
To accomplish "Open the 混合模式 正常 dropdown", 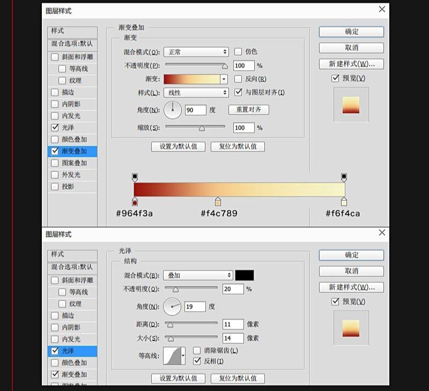I will click(196, 52).
